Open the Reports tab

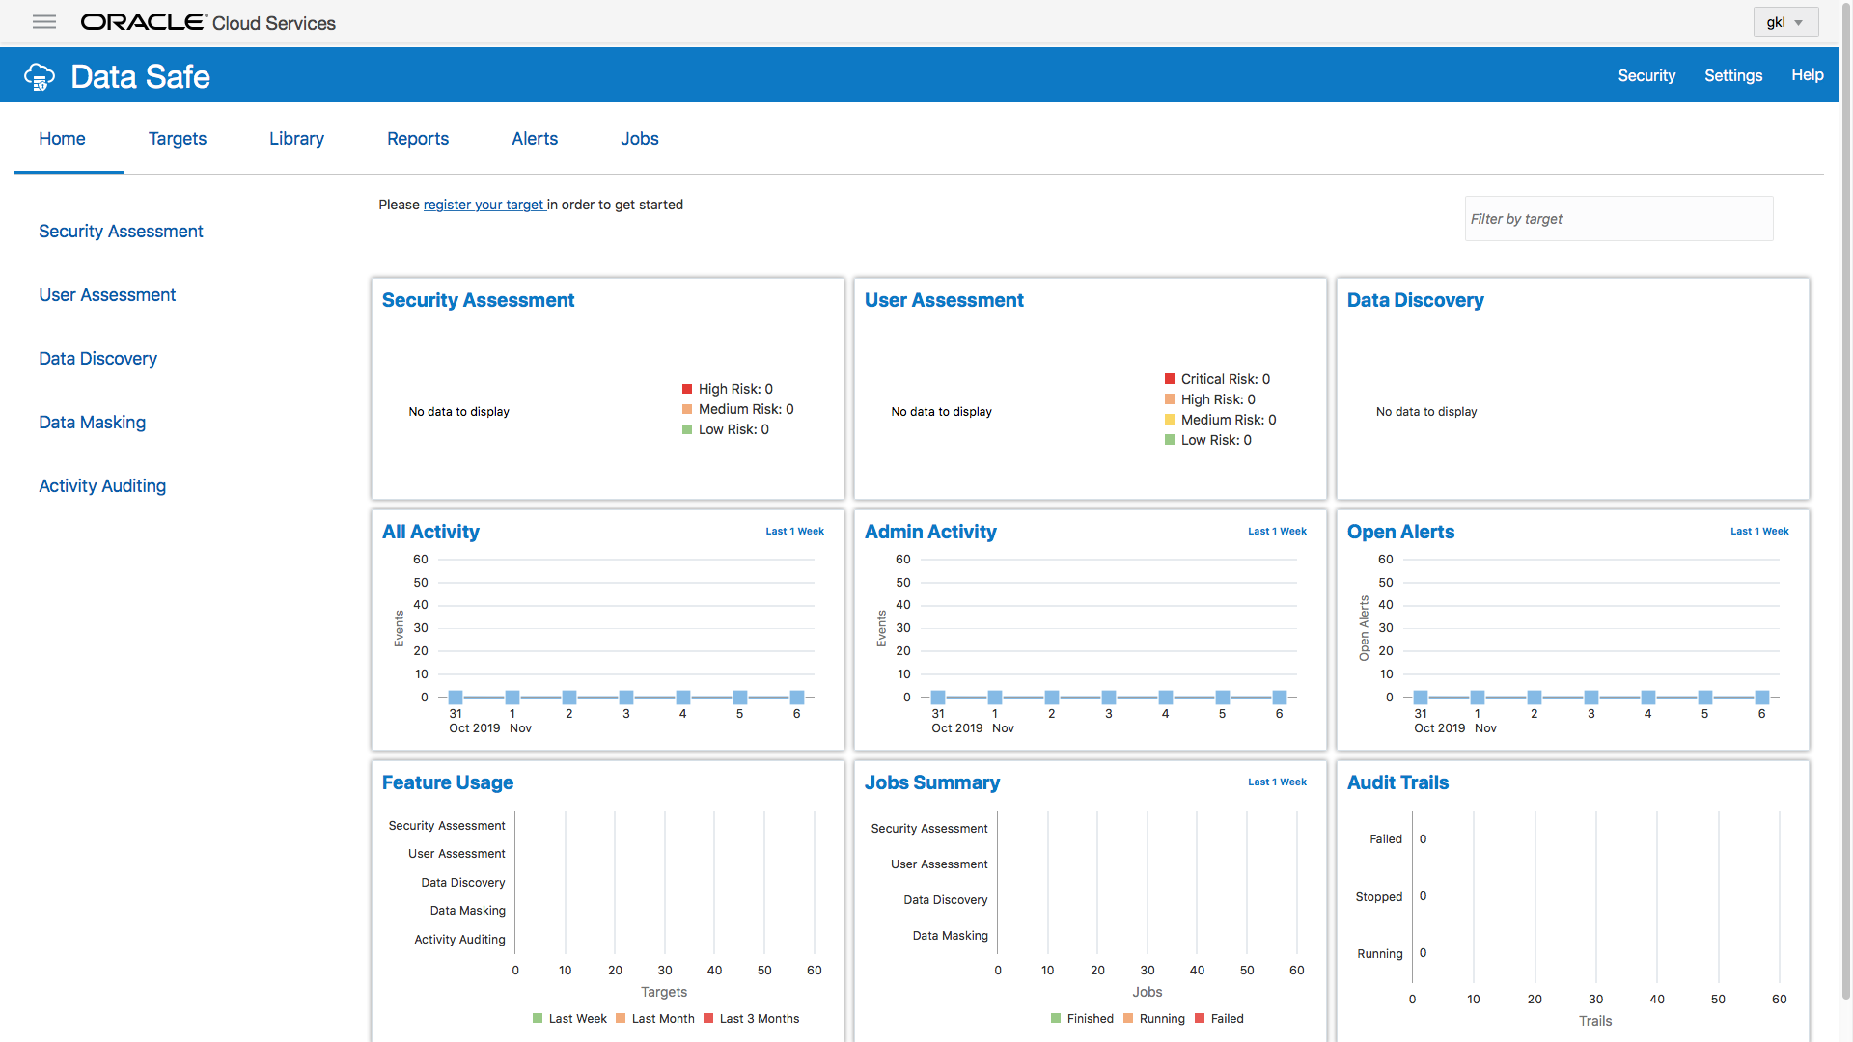(418, 139)
